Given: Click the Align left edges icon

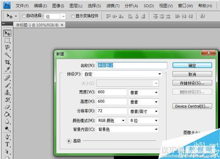Looking at the screenshot, I should (130, 16).
